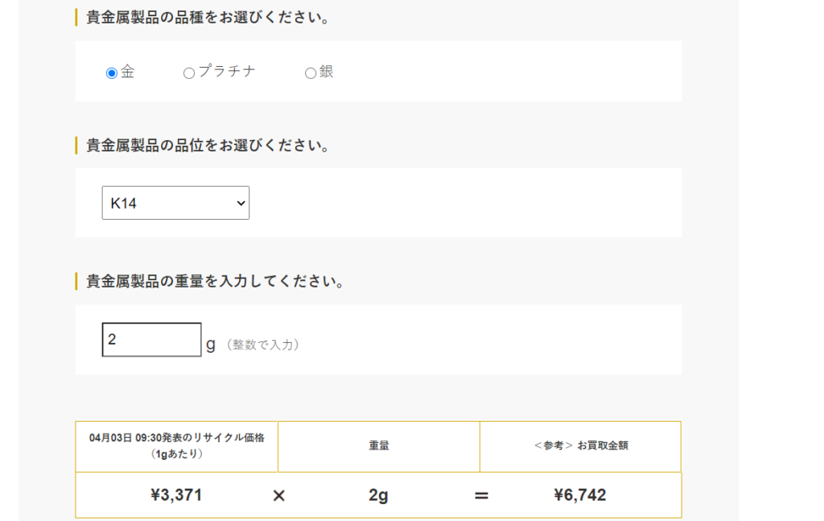The height and width of the screenshot is (521, 824).
Task: Click the 品種 selection heading text
Action: pyautogui.click(x=208, y=18)
